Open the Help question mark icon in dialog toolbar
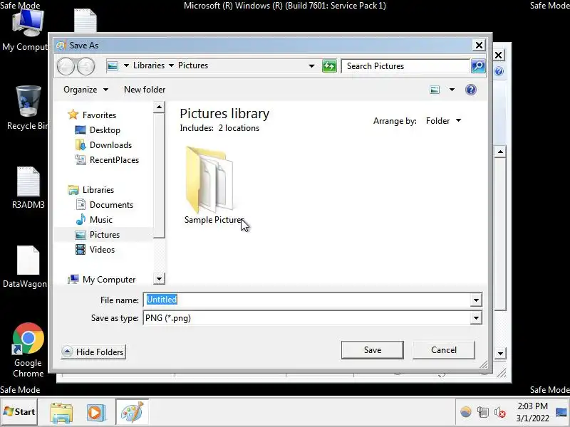The width and height of the screenshot is (570, 427). [x=471, y=90]
